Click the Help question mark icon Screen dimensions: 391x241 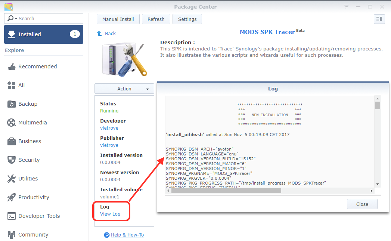[107, 235]
